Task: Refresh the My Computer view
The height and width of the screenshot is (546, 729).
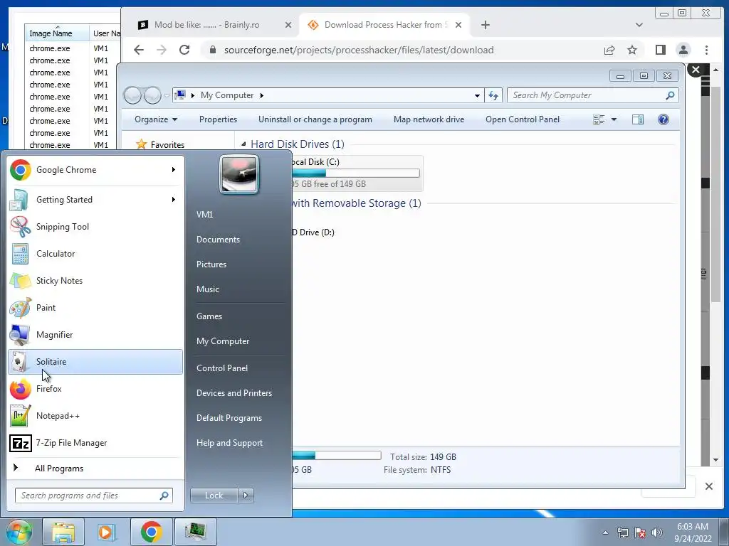Action: pyautogui.click(x=493, y=95)
